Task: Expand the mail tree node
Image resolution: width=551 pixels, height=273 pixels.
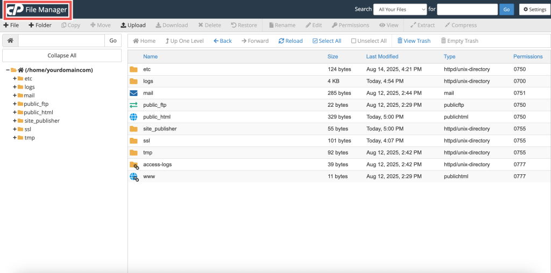Action: point(15,95)
